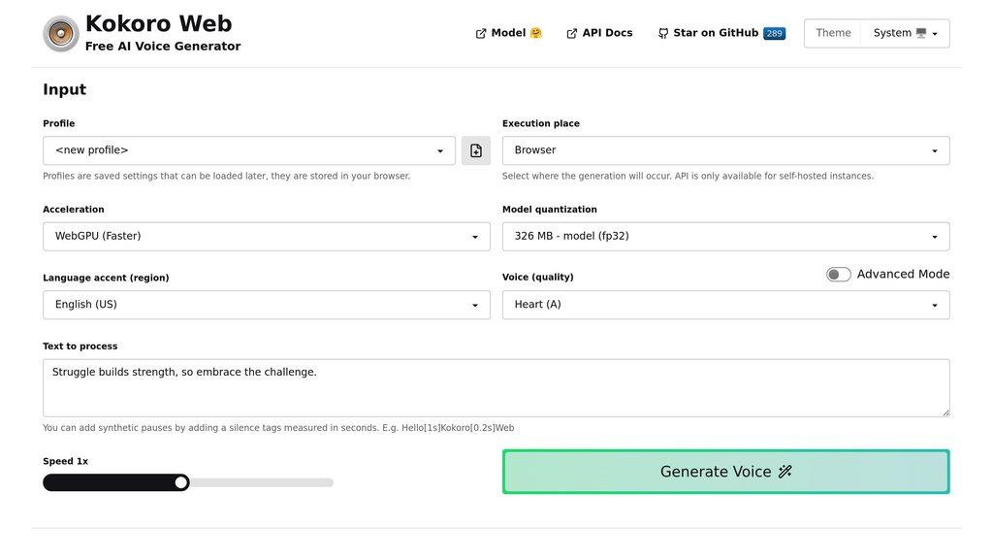
Task: Open the Acceleration WebGPU dropdown
Action: (x=267, y=236)
